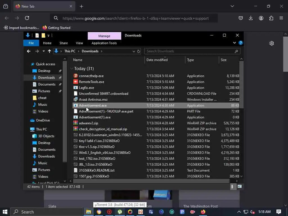The height and width of the screenshot is (216, 288).
Task: Open Firefox account icon
Action: (261, 18)
